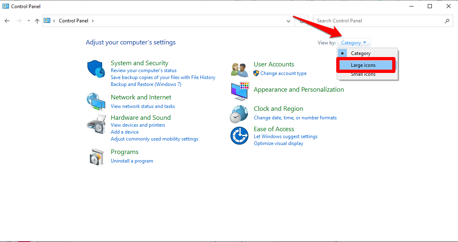The image size is (458, 242).
Task: Choose Large icons view mode
Action: (x=363, y=65)
